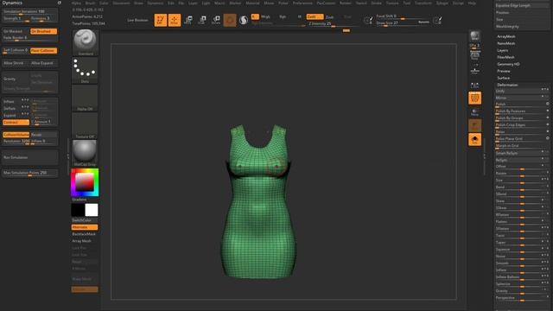Toggle Zadd mode
Viewport: 553px width, 311px height.
coord(315,16)
